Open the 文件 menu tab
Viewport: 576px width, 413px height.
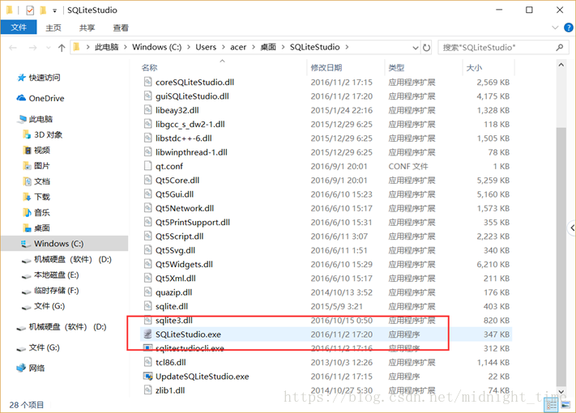(x=19, y=28)
